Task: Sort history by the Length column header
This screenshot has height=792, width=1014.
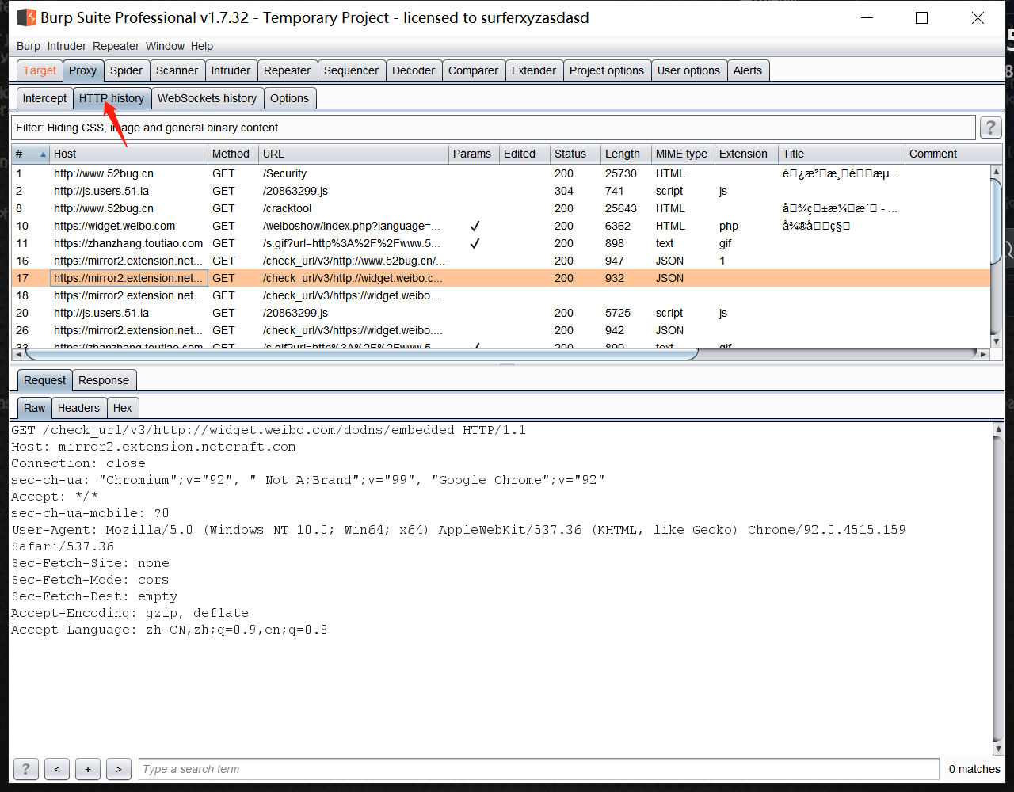Action: pos(626,154)
